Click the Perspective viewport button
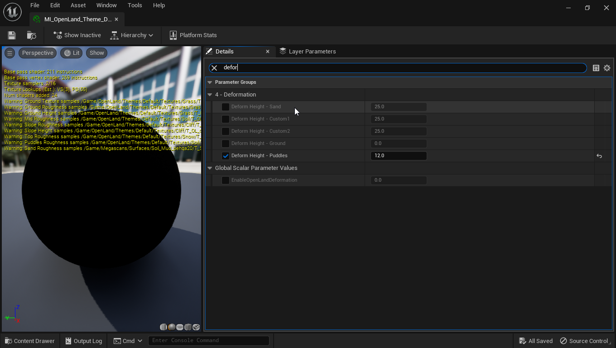Viewport: 616px width, 348px height. coord(38,53)
